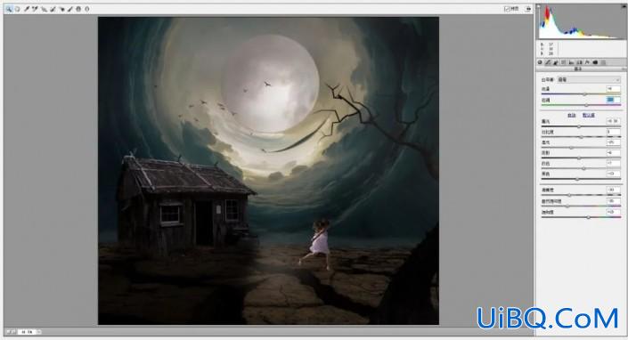
Task: Open the Basic panel flyout menu
Action: [x=624, y=69]
